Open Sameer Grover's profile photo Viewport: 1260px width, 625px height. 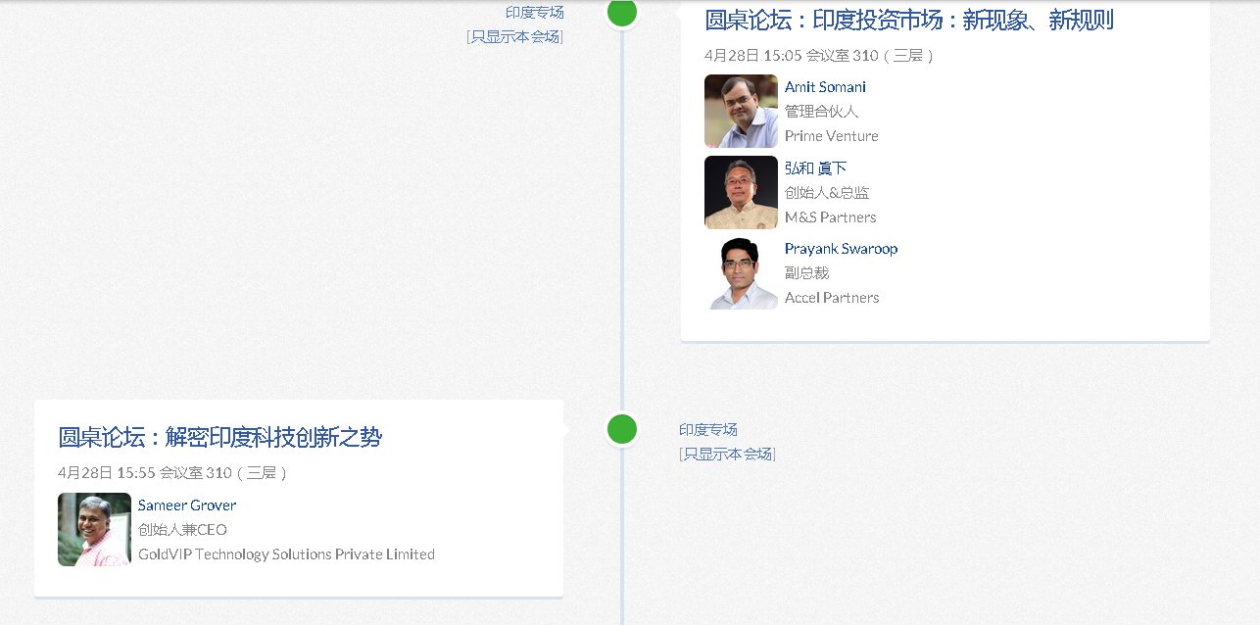[94, 529]
